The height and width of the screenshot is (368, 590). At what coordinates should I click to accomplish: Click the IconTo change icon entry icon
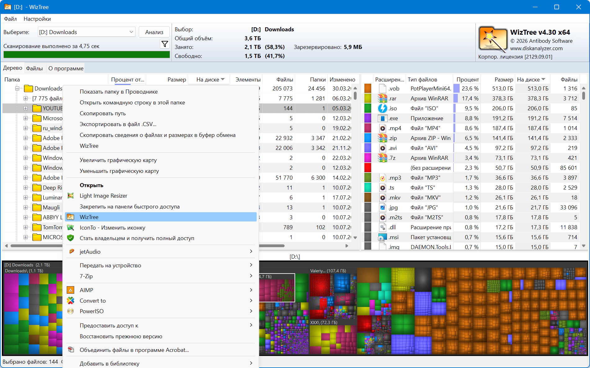click(x=71, y=228)
